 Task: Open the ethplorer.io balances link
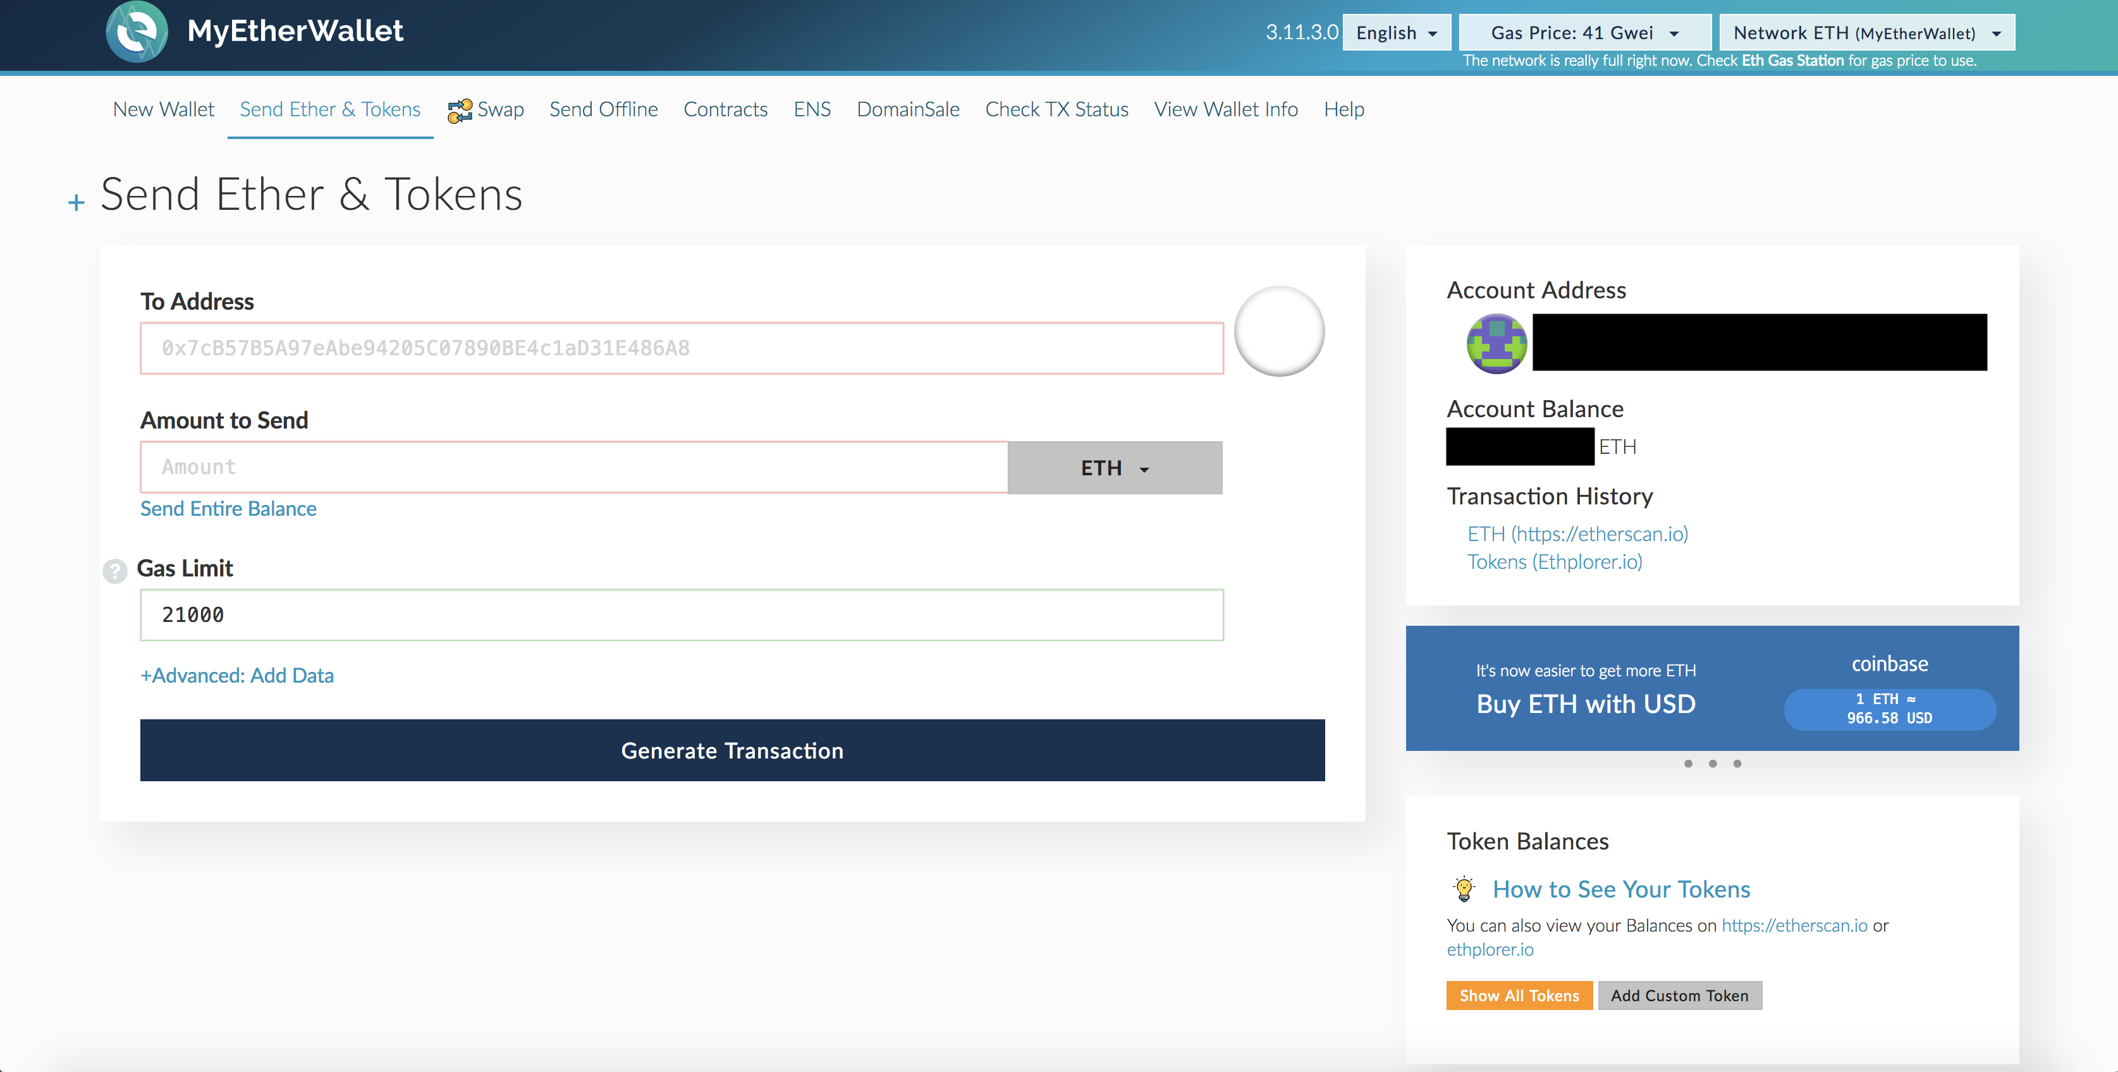pos(1490,949)
